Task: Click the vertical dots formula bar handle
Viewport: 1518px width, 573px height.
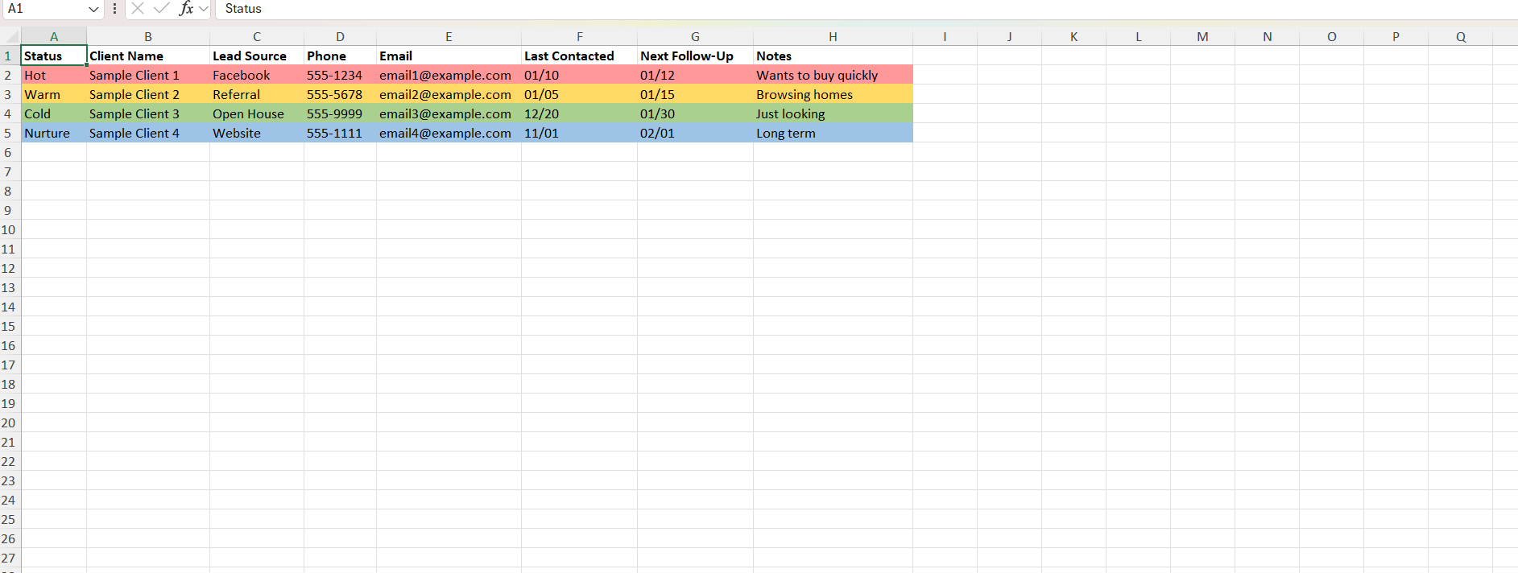Action: click(114, 9)
